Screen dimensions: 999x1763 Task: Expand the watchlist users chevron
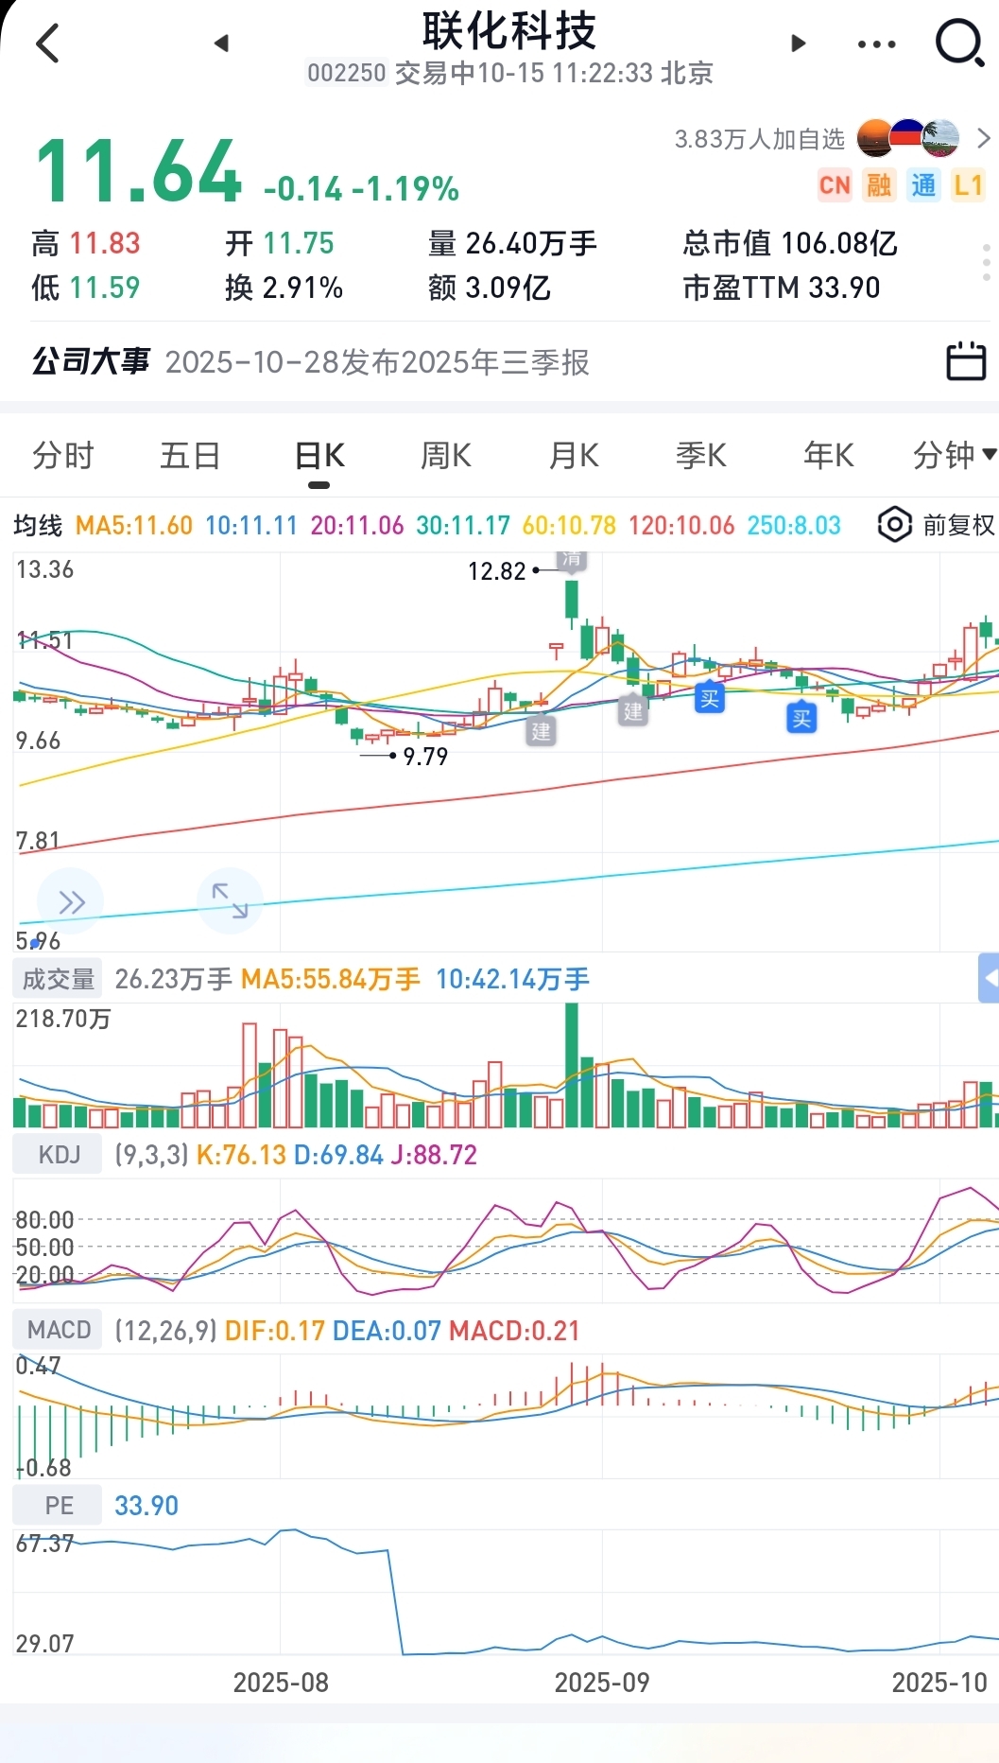click(984, 139)
